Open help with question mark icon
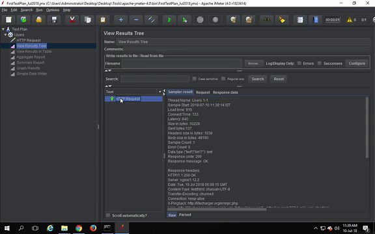This screenshot has height=234, width=375. (x=316, y=19)
